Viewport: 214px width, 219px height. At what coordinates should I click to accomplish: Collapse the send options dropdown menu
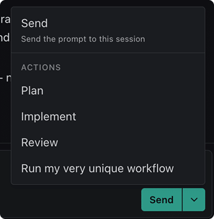pos(194,200)
